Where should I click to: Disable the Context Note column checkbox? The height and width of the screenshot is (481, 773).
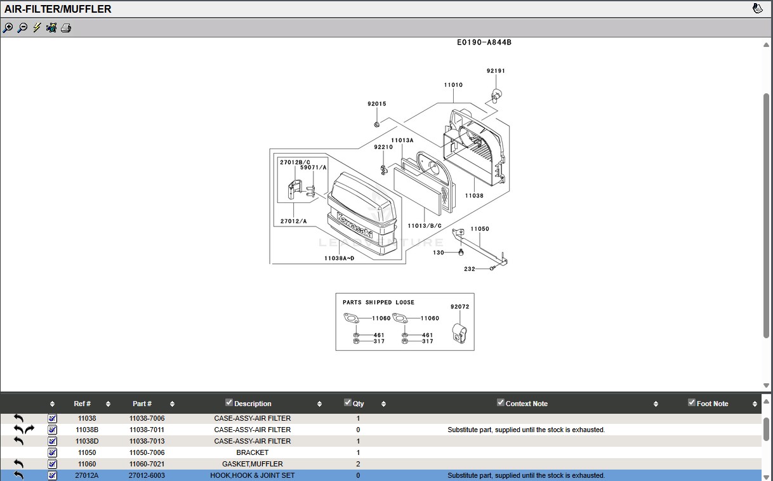click(501, 402)
